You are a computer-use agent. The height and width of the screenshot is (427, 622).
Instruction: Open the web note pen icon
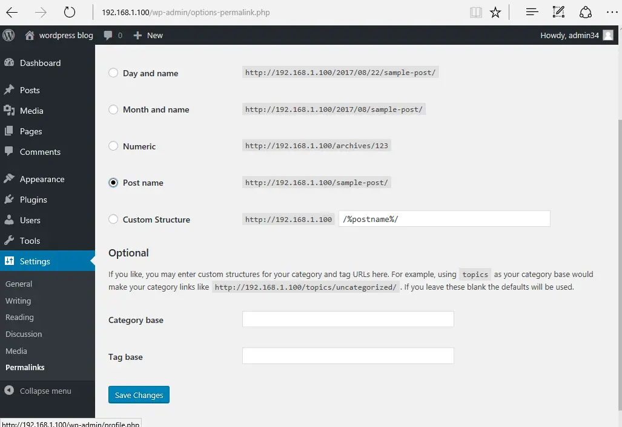558,12
